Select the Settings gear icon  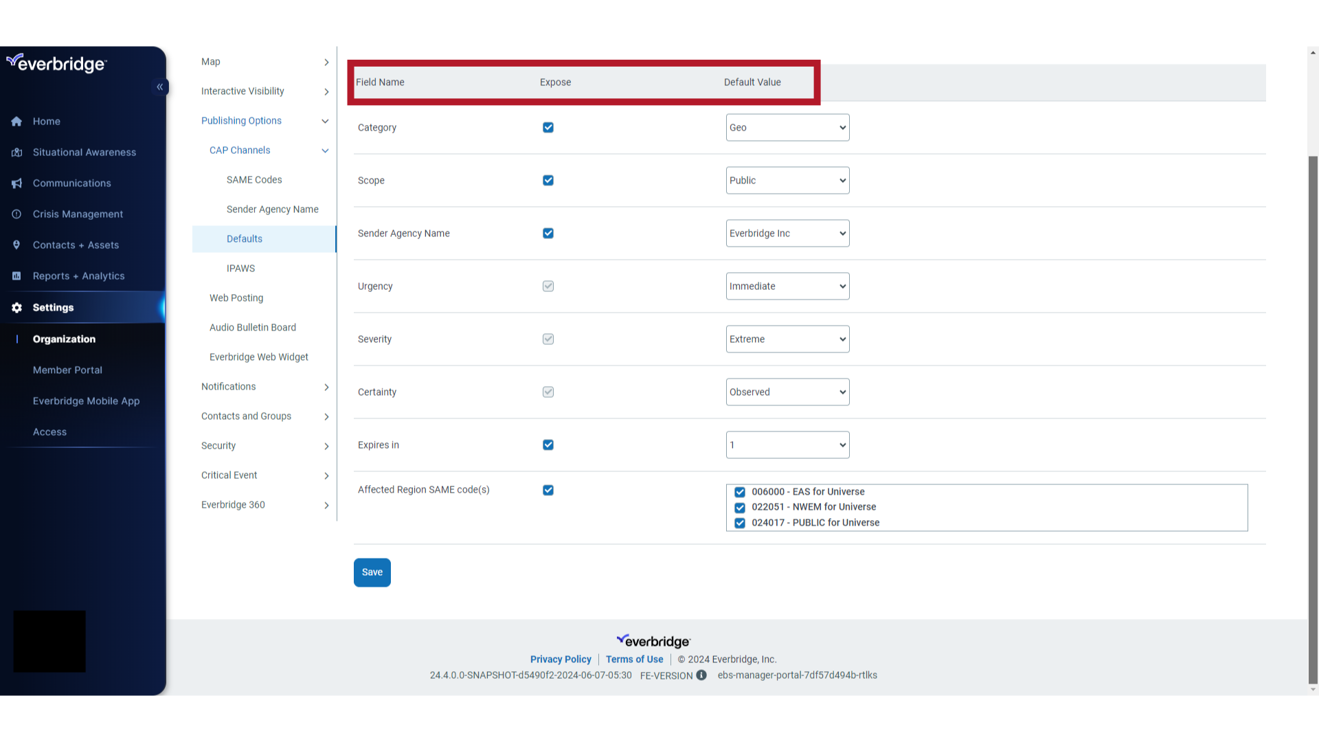click(16, 307)
